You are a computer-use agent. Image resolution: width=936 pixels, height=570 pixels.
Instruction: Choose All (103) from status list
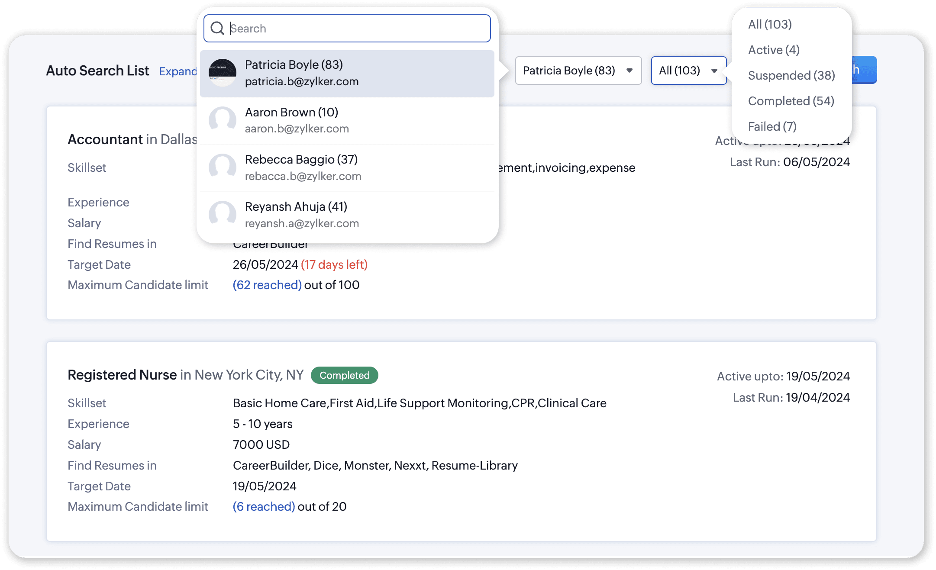point(769,24)
